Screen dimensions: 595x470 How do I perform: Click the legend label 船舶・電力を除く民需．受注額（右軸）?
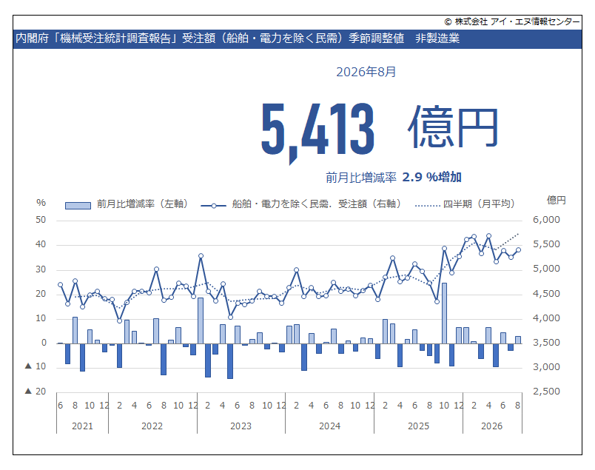[317, 204]
